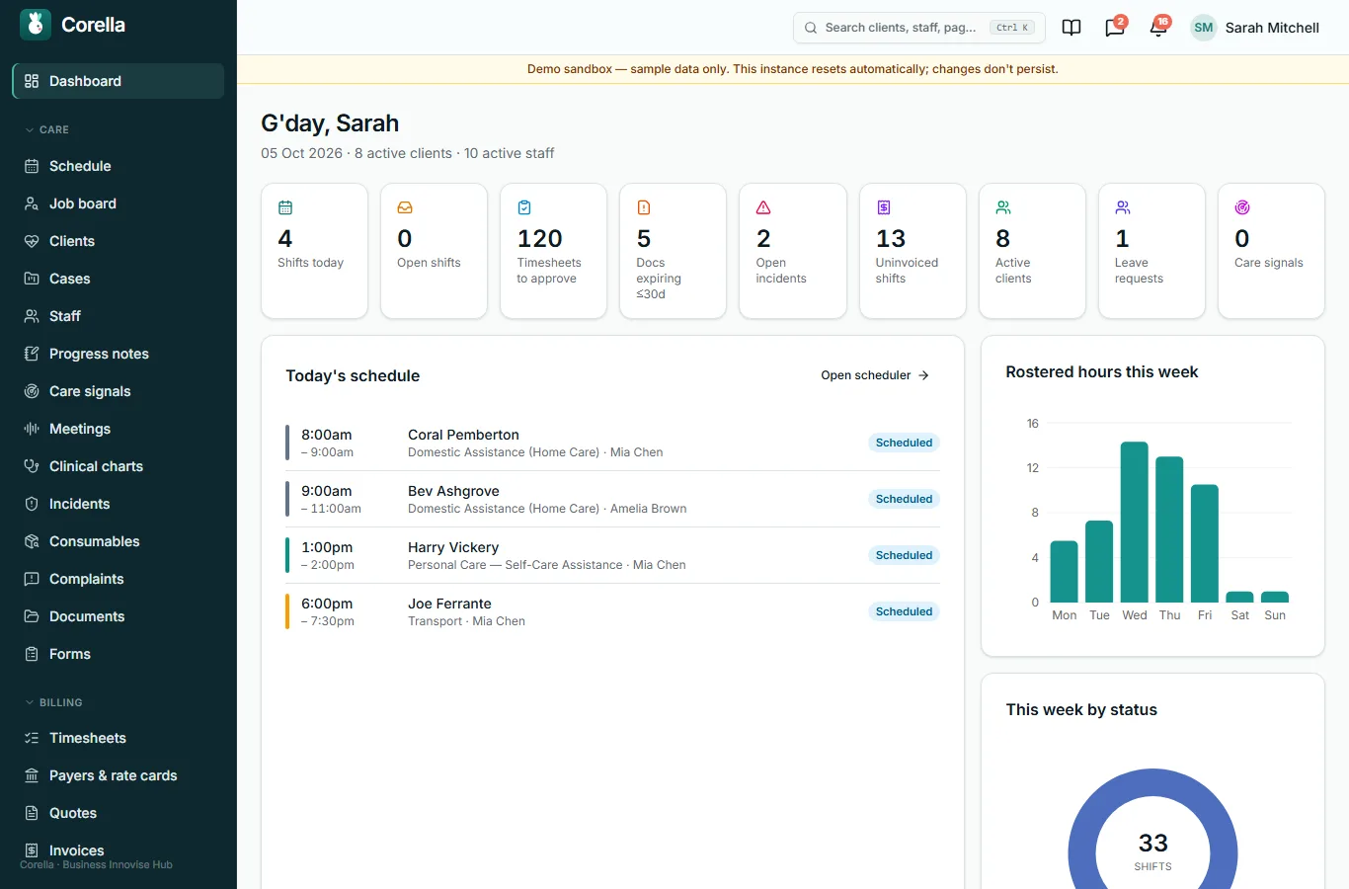1349x889 pixels.
Task: Open the Docs expiring card
Action: tap(673, 251)
